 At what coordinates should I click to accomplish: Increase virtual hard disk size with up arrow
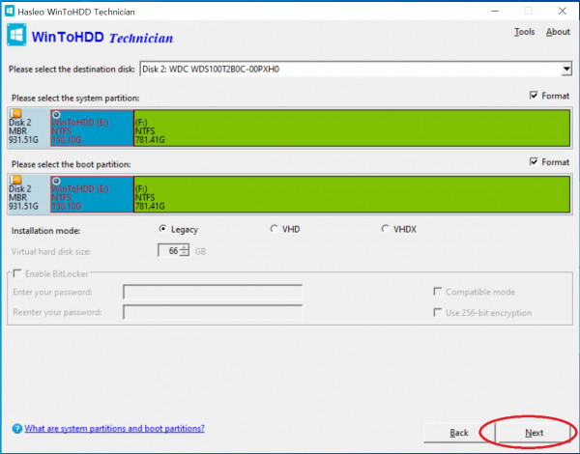[x=185, y=247]
